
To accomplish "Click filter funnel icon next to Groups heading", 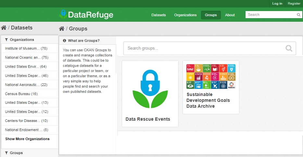I will pyautogui.click(x=6, y=153).
